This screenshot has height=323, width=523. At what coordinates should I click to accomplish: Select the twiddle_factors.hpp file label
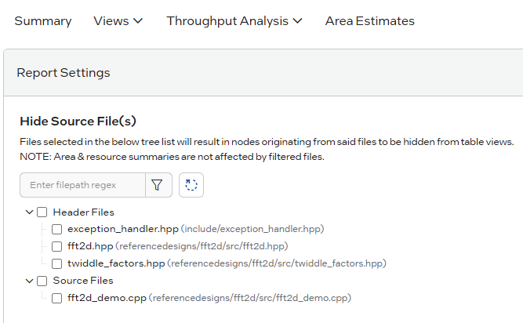tap(116, 264)
